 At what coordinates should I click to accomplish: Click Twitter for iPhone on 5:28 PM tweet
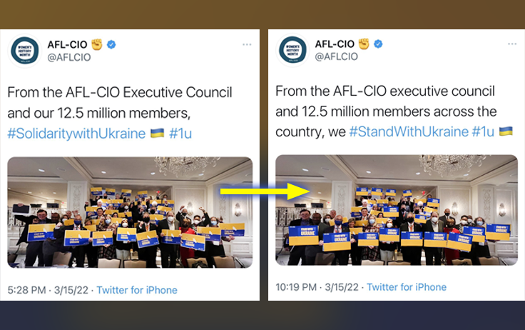137,290
